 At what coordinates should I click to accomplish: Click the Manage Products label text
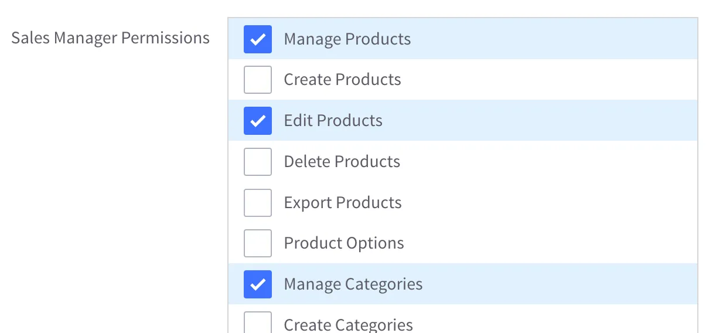coord(347,39)
